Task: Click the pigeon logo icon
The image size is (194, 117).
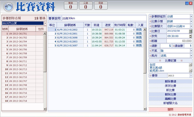Action: 9,7
